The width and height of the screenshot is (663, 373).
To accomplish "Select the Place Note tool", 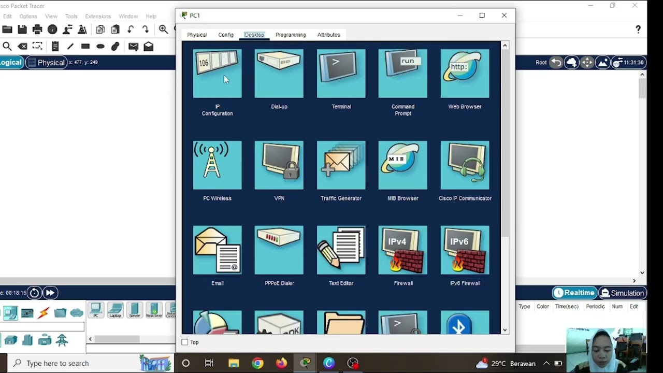I will pos(55,47).
